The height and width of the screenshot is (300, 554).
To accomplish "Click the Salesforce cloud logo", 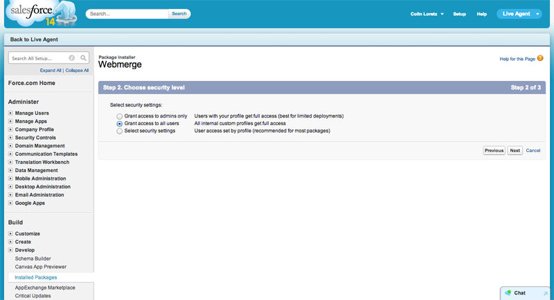I will tap(41, 13).
